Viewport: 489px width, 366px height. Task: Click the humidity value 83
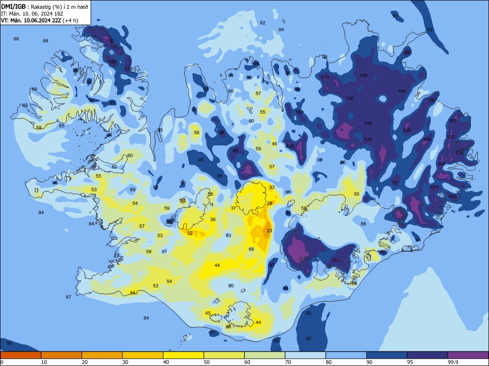(x=228, y=236)
